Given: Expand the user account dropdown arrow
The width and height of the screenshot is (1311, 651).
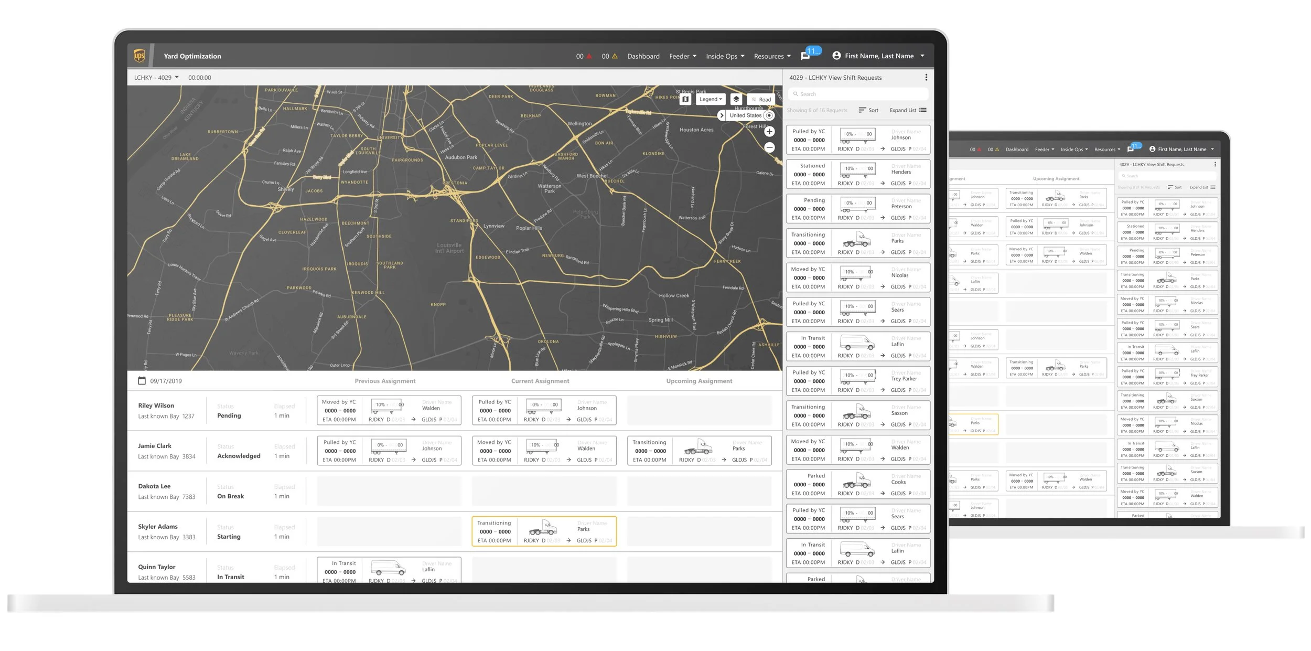Looking at the screenshot, I should pyautogui.click(x=922, y=56).
